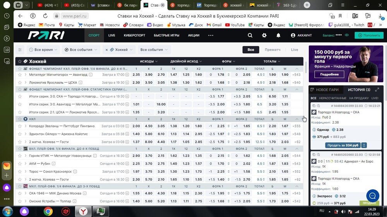
Task: Click the filter sliders icon left of Все время
Action: click(x=20, y=50)
